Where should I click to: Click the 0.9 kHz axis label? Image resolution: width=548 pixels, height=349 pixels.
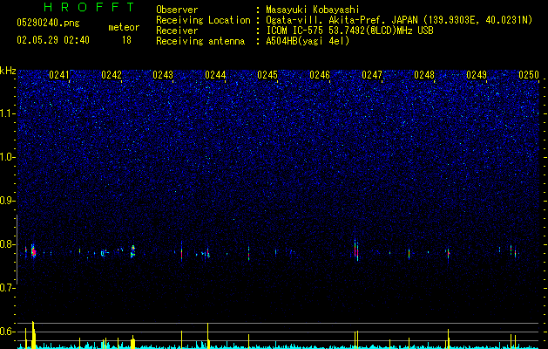pyautogui.click(x=8, y=201)
